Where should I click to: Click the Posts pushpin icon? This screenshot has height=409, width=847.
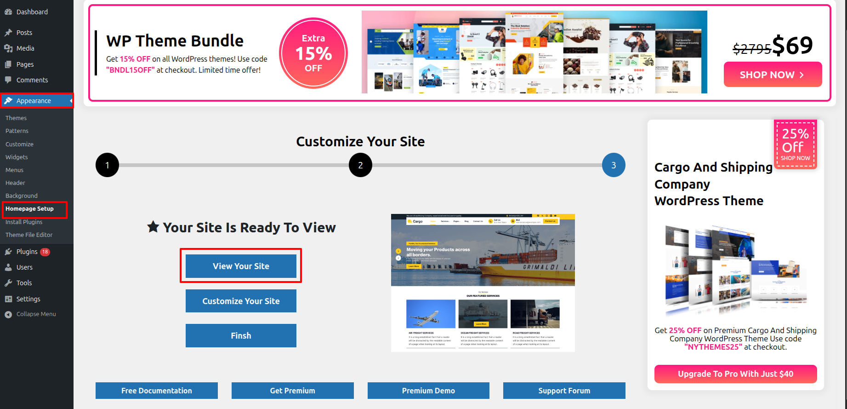click(x=8, y=33)
